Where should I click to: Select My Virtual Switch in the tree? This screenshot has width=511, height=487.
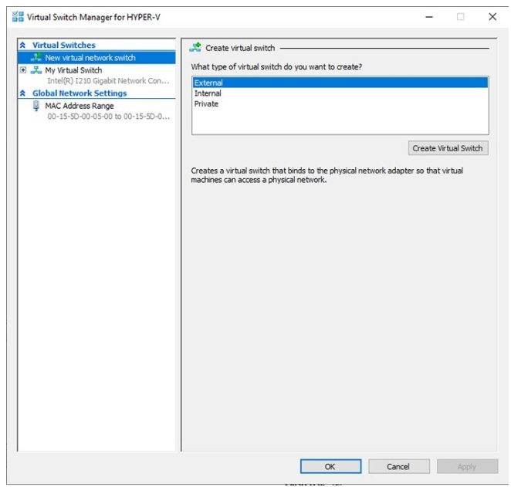coord(73,70)
